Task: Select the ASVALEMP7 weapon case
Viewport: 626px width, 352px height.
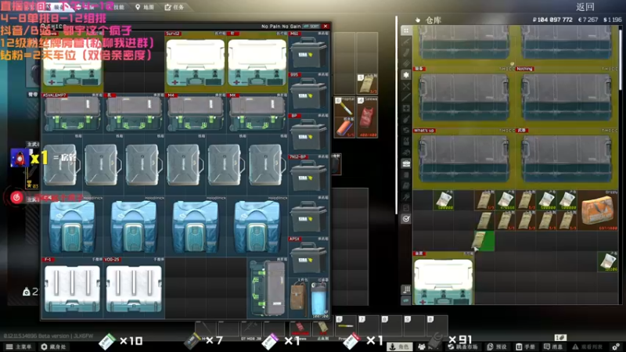Action: pyautogui.click(x=72, y=113)
